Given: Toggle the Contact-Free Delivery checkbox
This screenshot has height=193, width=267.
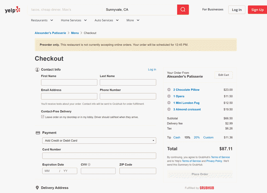Looking at the screenshot, I should [42, 117].
